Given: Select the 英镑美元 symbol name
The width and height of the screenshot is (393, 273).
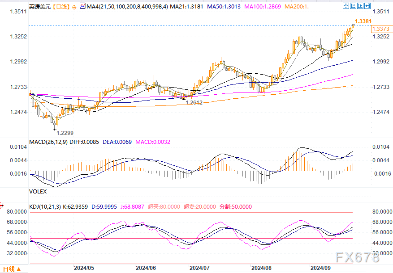Looking at the screenshot, I should coord(38,7).
